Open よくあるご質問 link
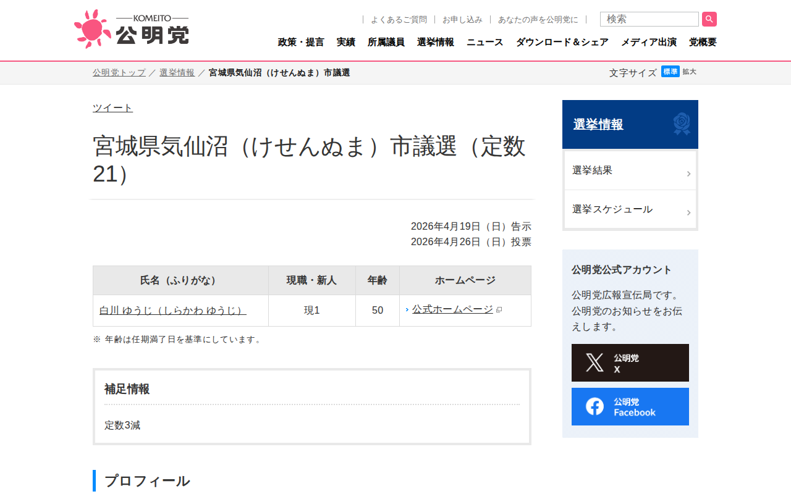 [x=399, y=20]
